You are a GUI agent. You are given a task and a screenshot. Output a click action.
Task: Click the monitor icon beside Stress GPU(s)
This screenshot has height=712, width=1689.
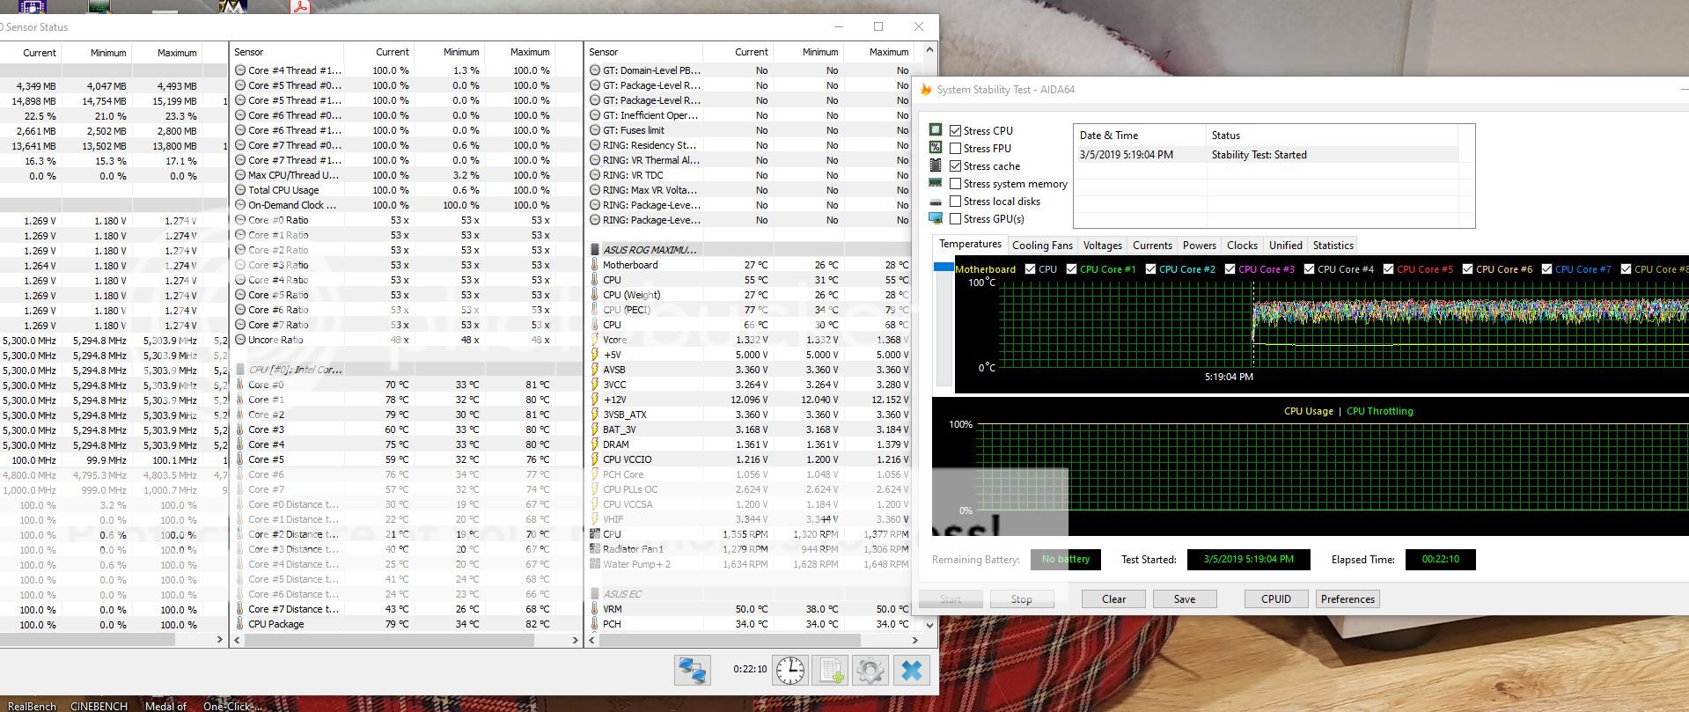click(x=936, y=218)
